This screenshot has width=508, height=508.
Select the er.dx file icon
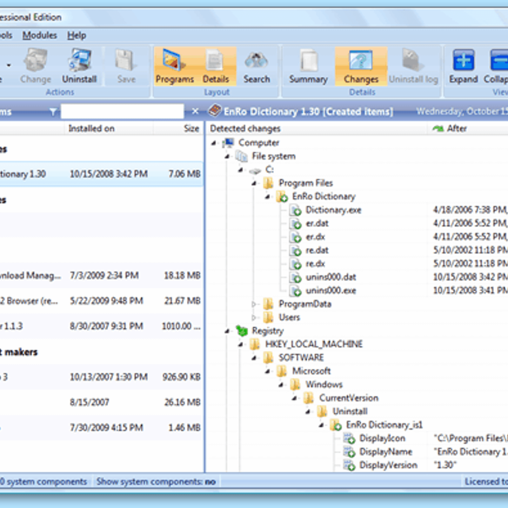[x=295, y=237]
